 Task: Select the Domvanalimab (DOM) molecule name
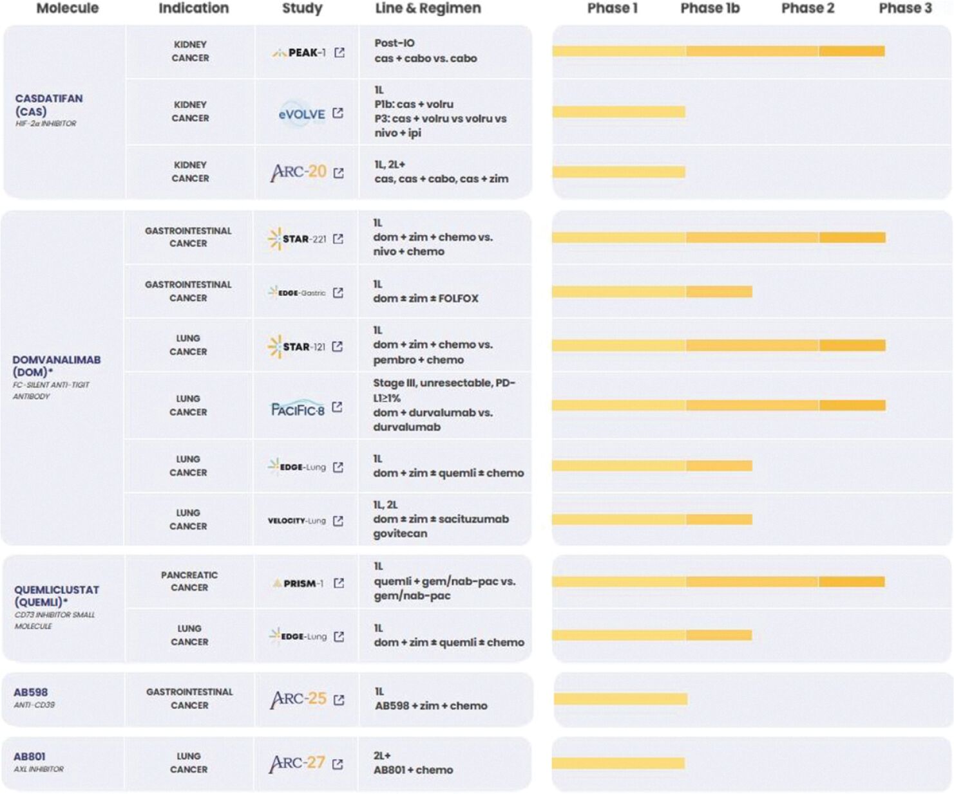pyautogui.click(x=56, y=365)
